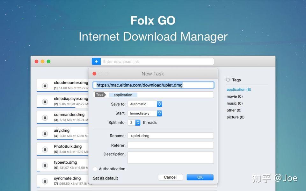
Task: Confirm the new task with OK
Action: 200,177
